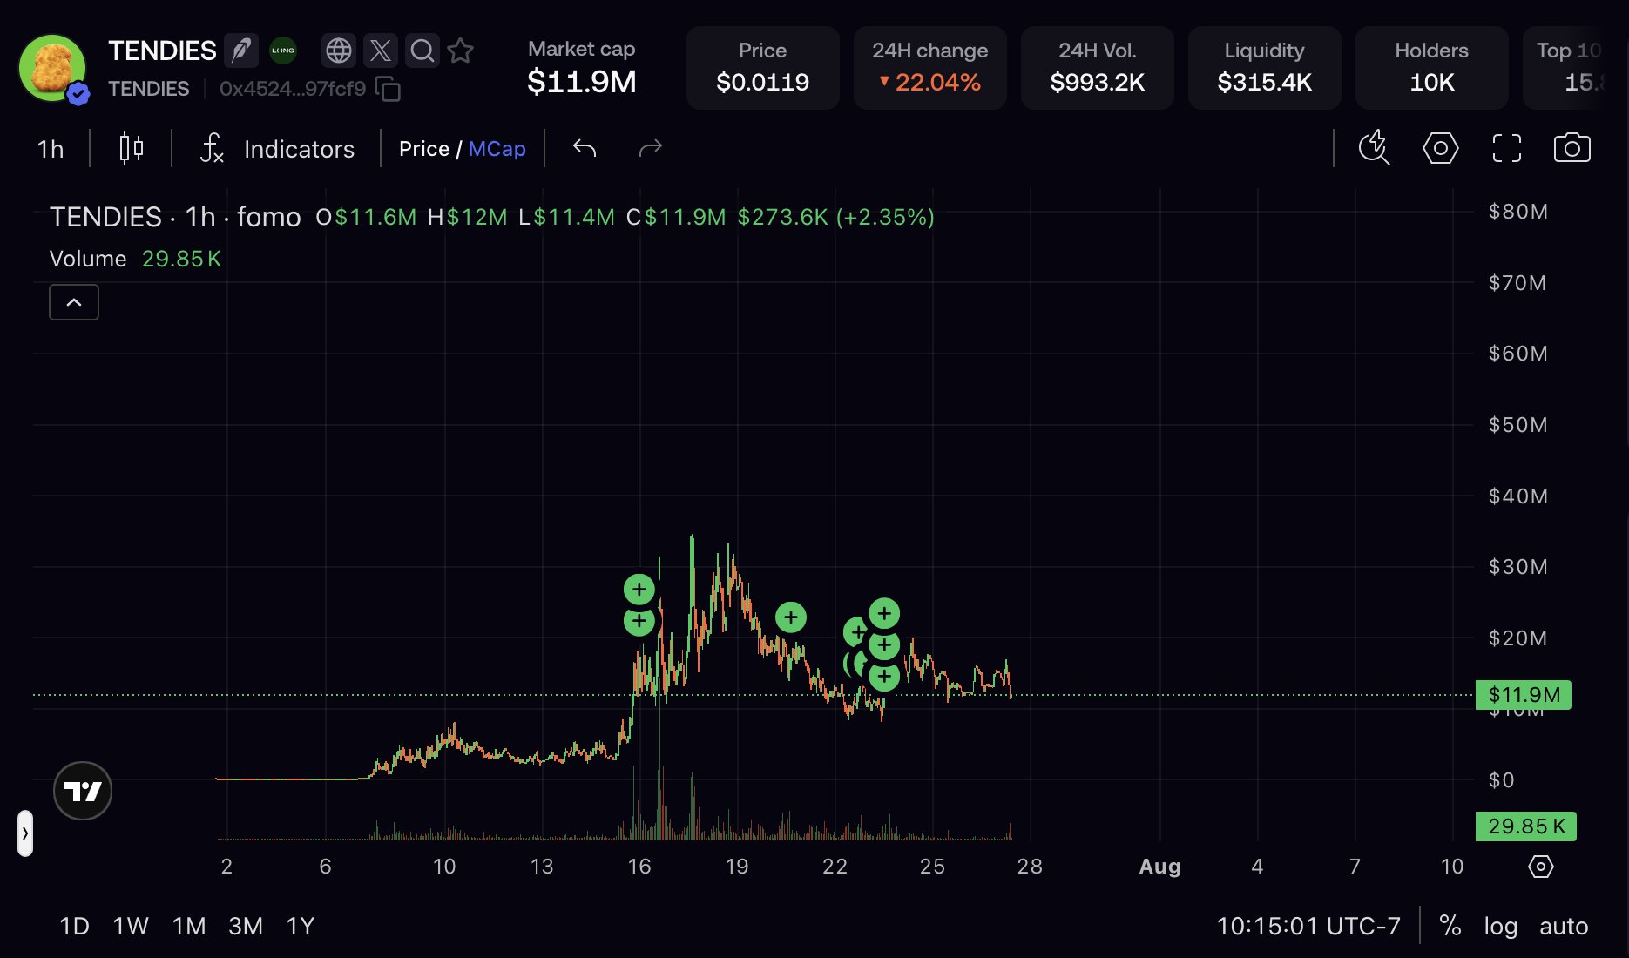The width and height of the screenshot is (1629, 958).
Task: Undo the last chart action
Action: (x=585, y=148)
